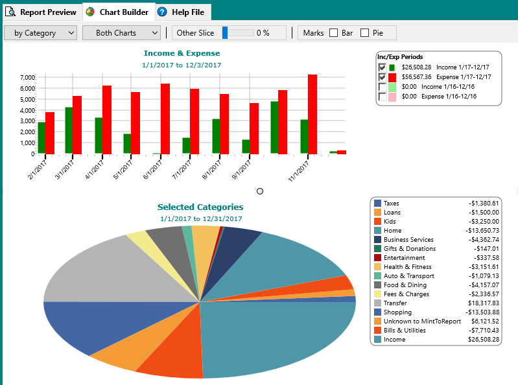The image size is (518, 385).
Task: Click the Chart Builder pie icon
Action: (x=90, y=12)
